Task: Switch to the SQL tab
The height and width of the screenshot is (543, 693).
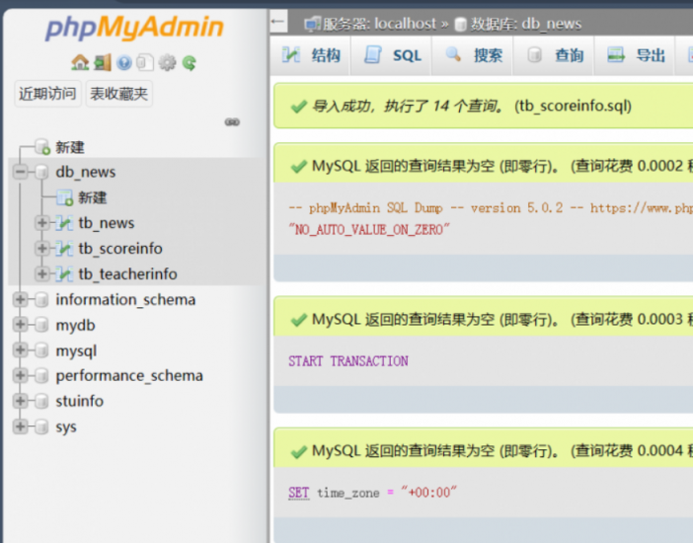Action: [392, 55]
